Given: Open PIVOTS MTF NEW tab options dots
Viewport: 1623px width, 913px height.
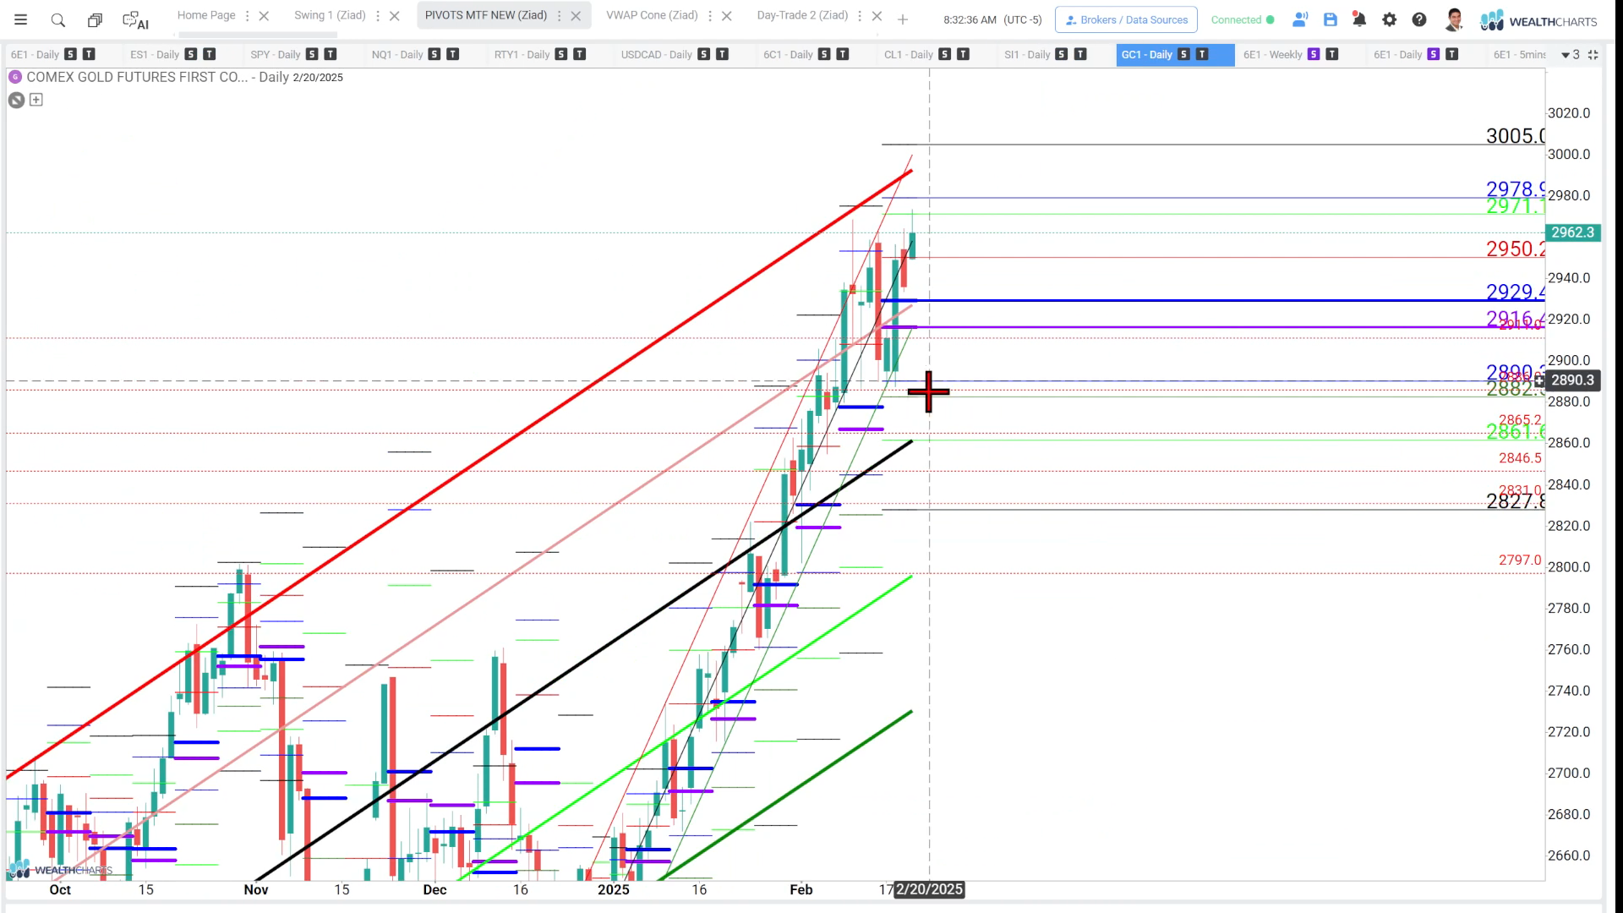Looking at the screenshot, I should 559,15.
